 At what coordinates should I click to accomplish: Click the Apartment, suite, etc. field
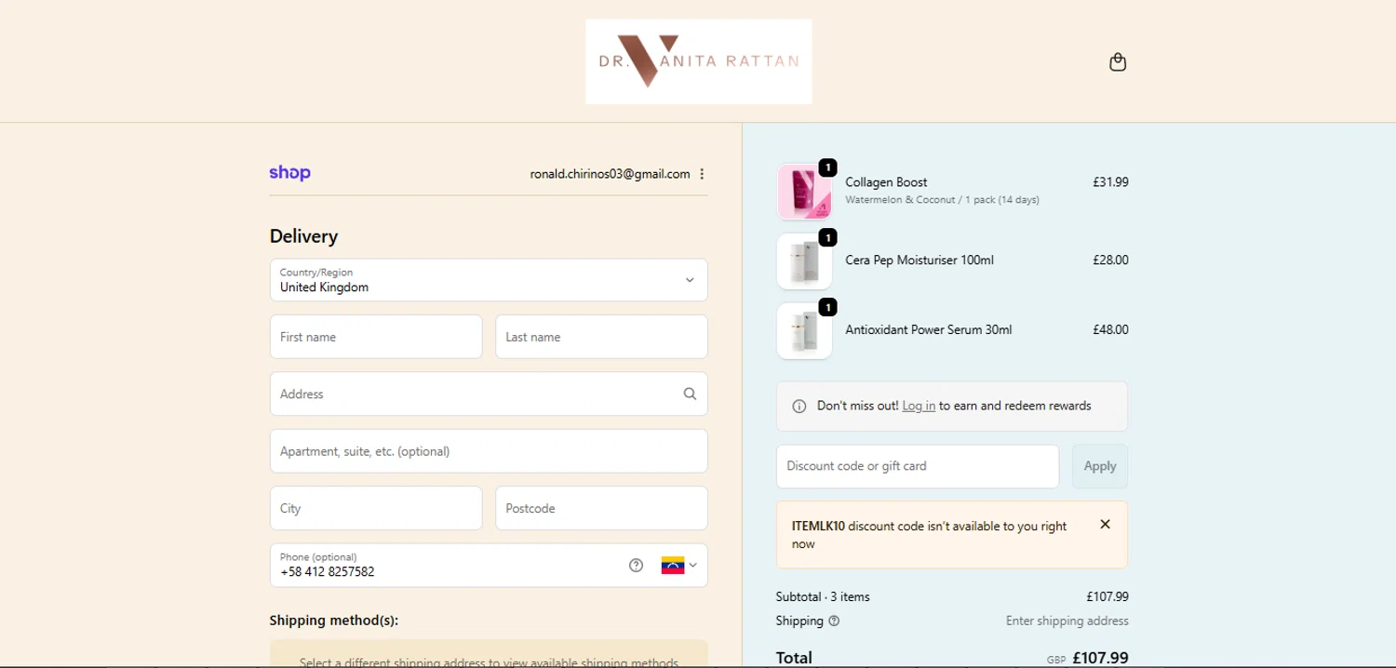[489, 451]
